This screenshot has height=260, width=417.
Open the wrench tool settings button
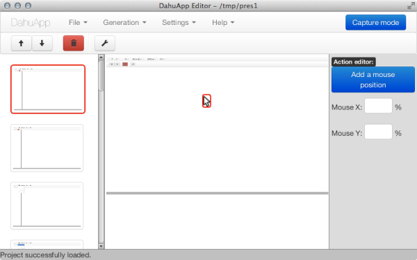click(105, 43)
